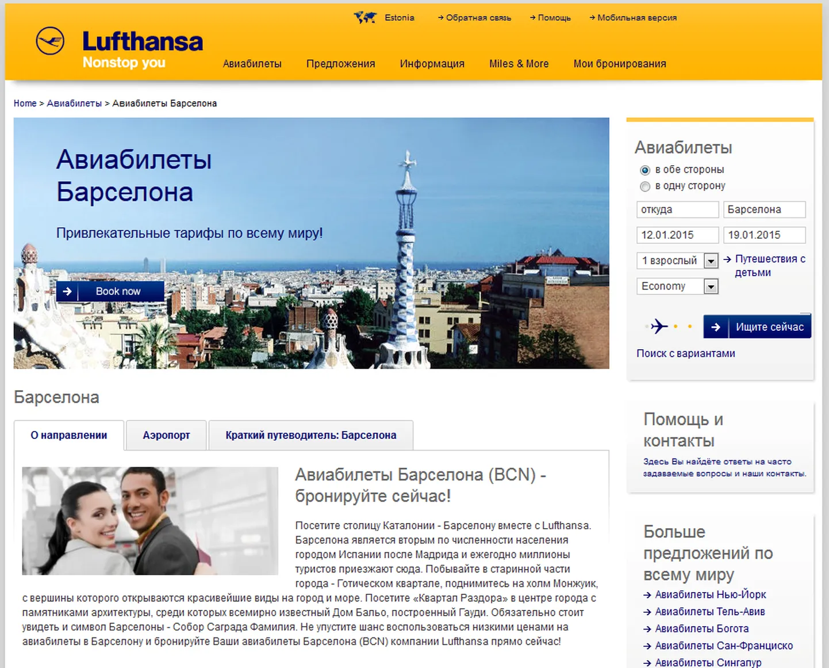Click the arrow icon on Book now button
This screenshot has width=829, height=668.
pos(67,291)
